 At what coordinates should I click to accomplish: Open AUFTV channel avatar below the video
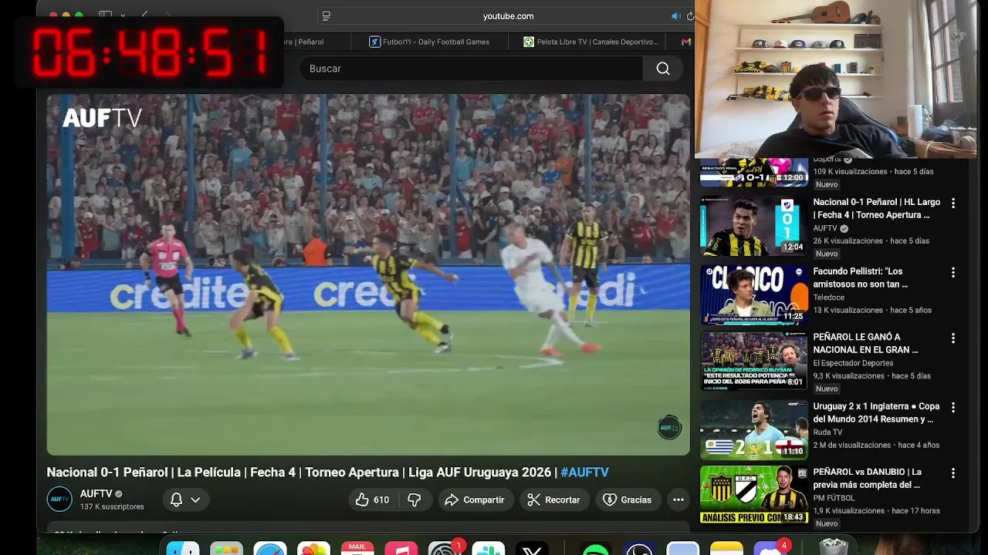click(59, 499)
